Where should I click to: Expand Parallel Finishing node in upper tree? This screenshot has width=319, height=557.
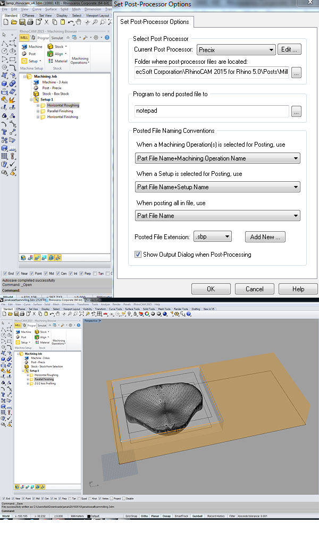(38, 111)
